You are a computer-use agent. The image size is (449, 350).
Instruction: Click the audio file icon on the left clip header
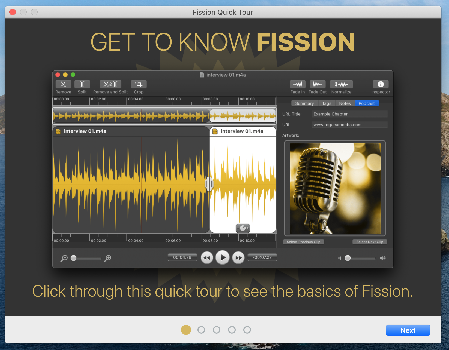[x=58, y=131]
